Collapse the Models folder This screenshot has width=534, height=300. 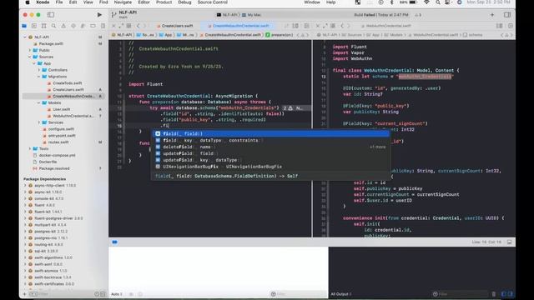click(39, 102)
